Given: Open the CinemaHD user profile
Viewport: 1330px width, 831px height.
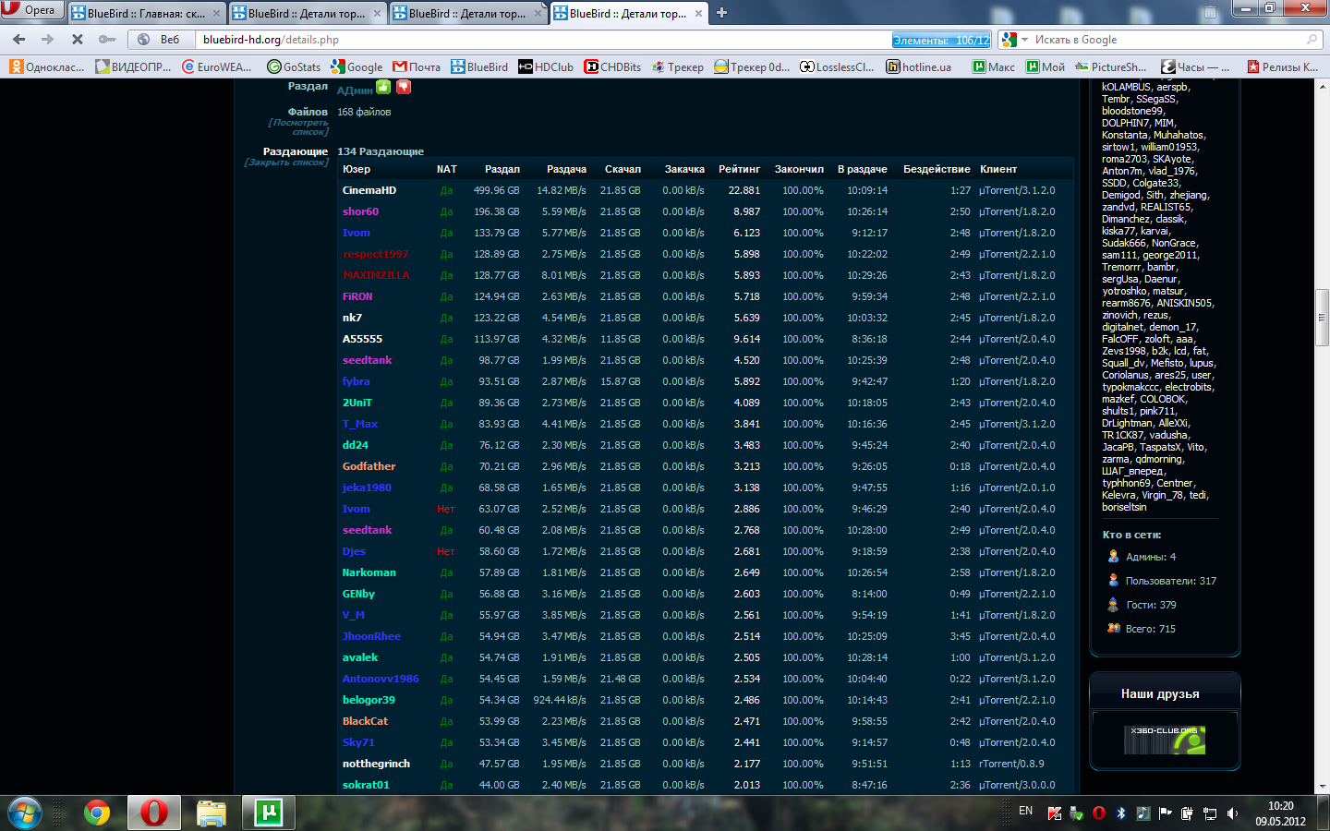Looking at the screenshot, I should point(369,190).
